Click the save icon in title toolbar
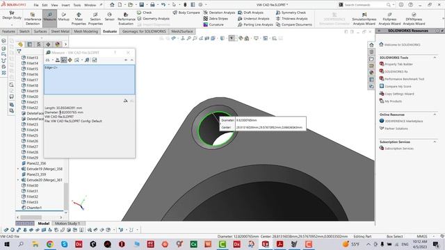 [141, 5]
